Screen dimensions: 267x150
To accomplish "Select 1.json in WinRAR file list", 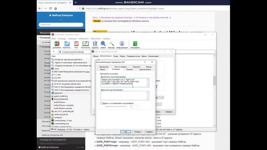I will (56, 68).
